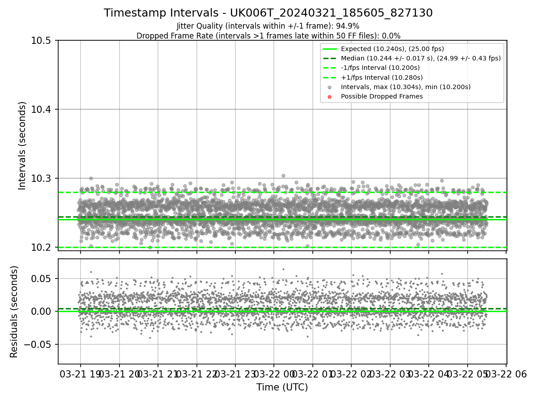This screenshot has height=403, width=537.
Task: Click legend entry 'Possible Dropped Frames'
Action: (x=382, y=96)
